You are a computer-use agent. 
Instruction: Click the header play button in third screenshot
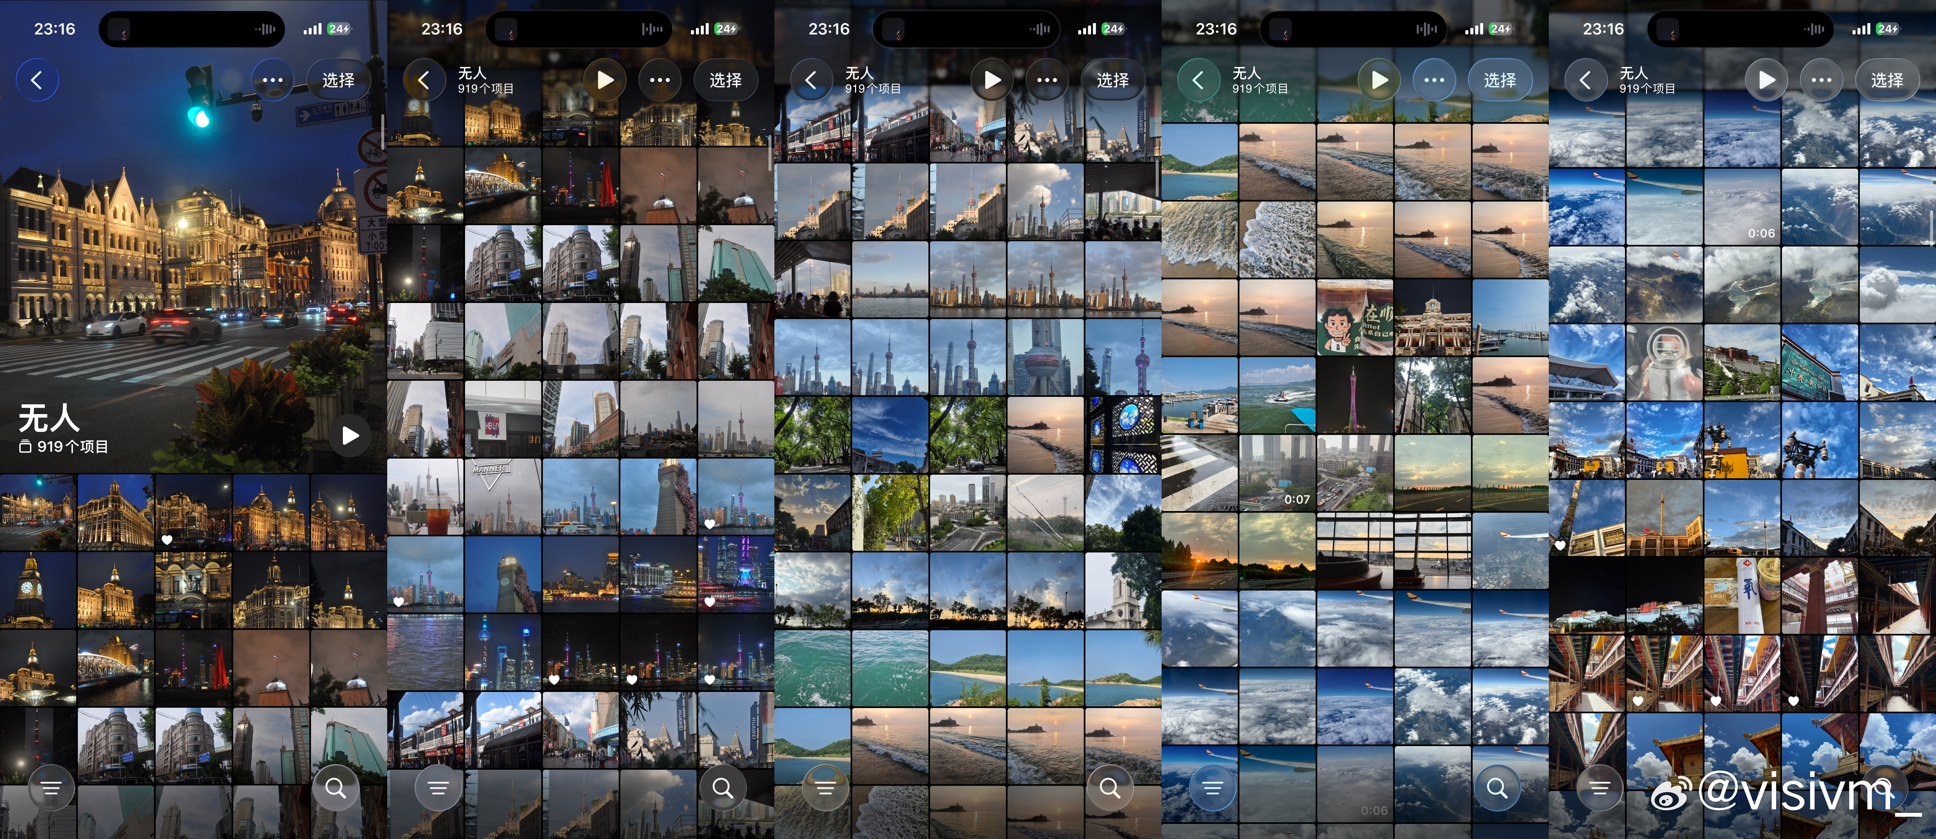(992, 80)
